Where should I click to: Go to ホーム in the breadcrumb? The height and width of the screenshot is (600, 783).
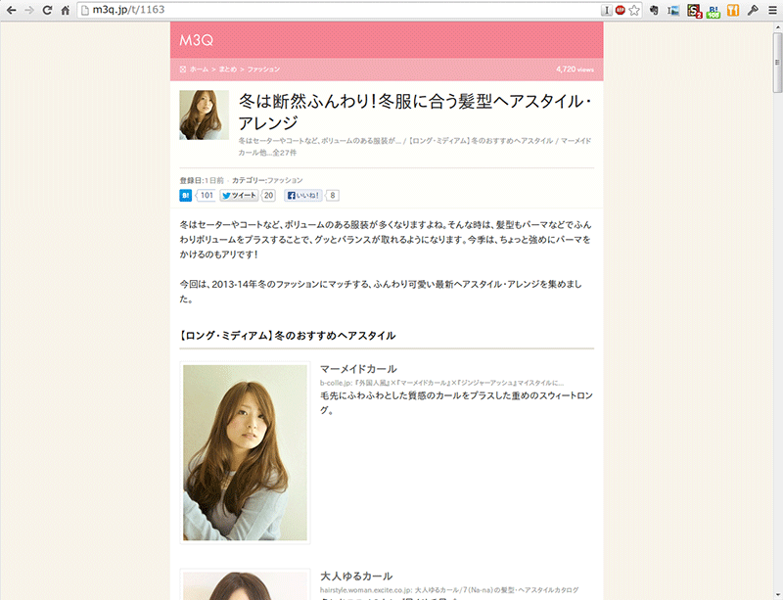(x=199, y=69)
